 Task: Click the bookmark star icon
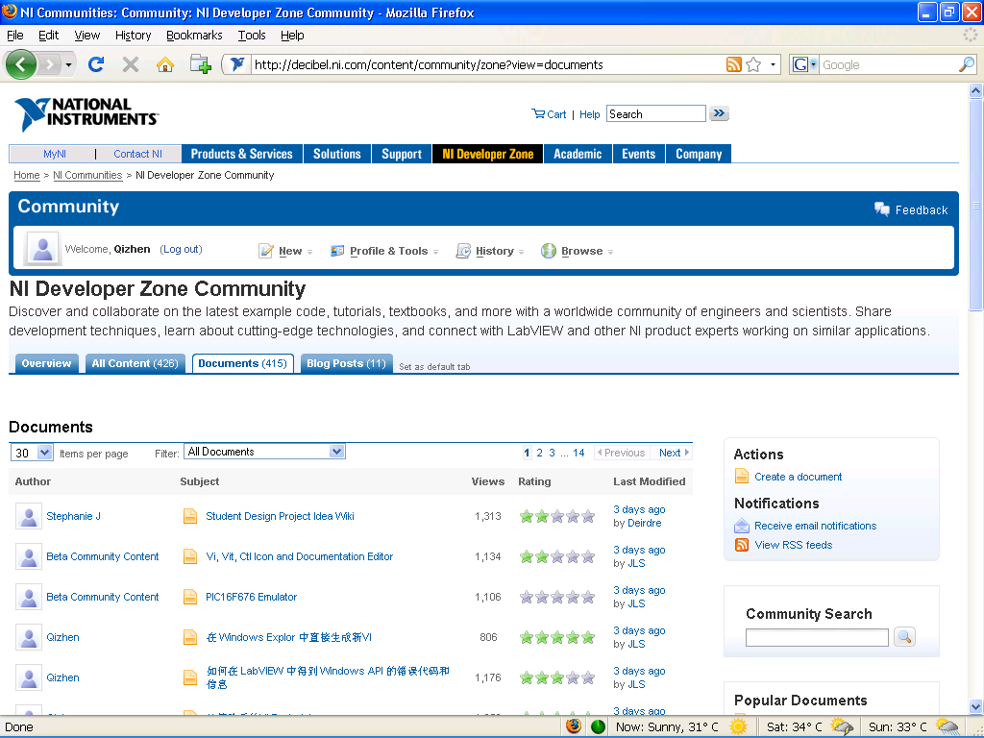[x=753, y=64]
